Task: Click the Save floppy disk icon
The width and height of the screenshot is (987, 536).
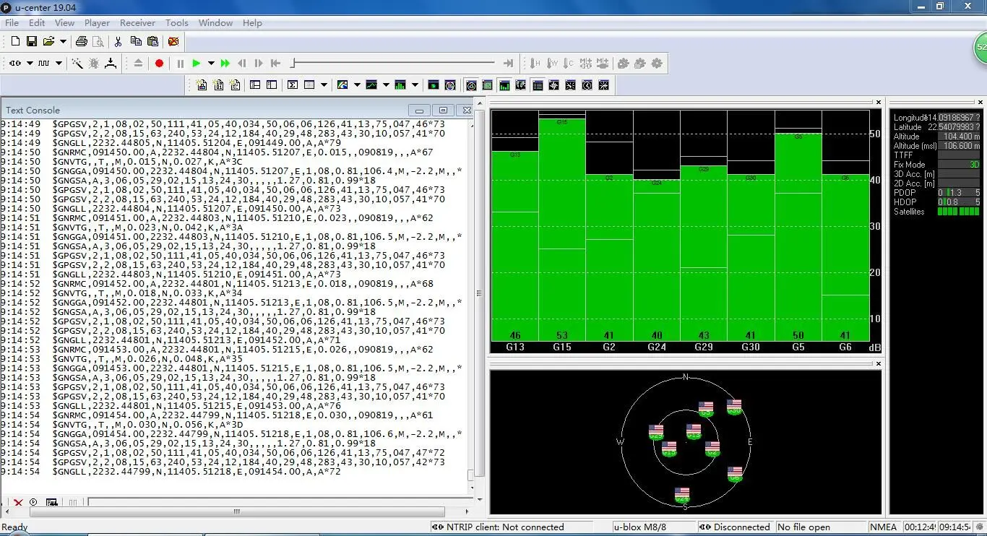Action: pos(32,41)
